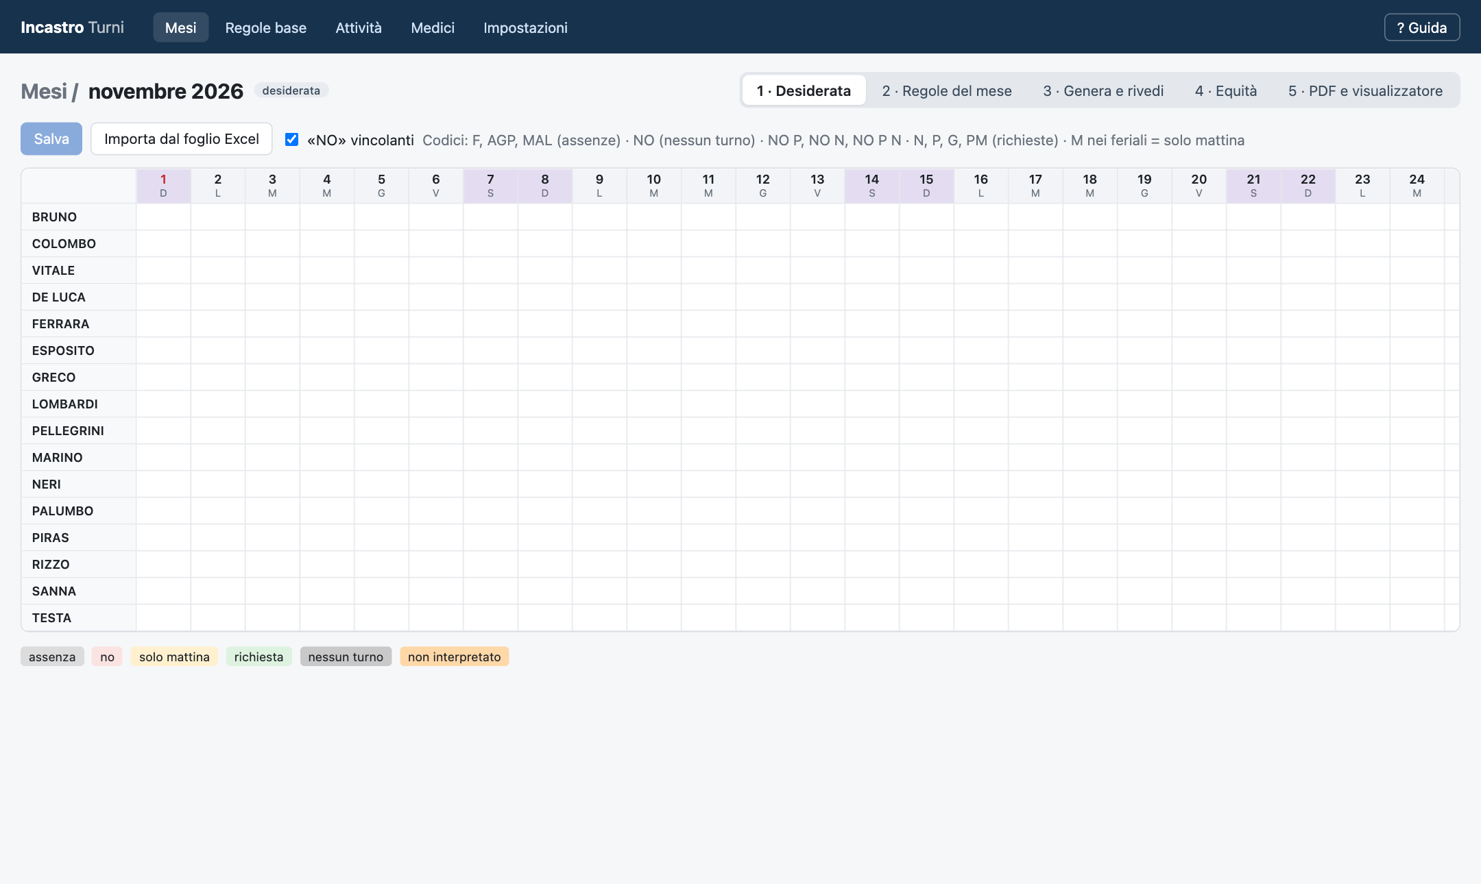Click the novembre 2026 heading

(166, 91)
